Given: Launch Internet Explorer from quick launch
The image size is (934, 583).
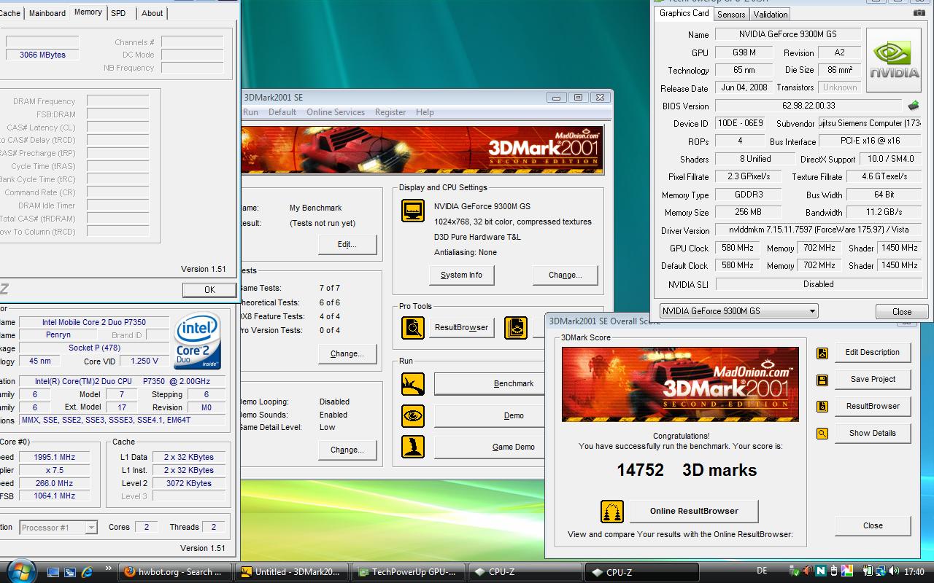Looking at the screenshot, I should point(87,572).
